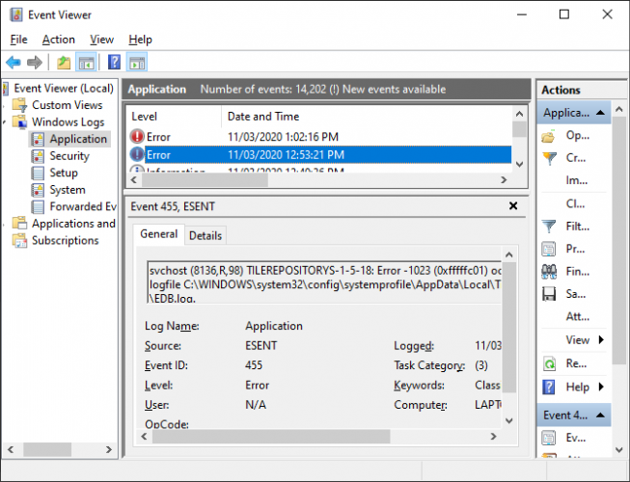Screen dimensions: 630x482
Task: Click the Filter Current Log funnel icon
Action: tap(550, 228)
